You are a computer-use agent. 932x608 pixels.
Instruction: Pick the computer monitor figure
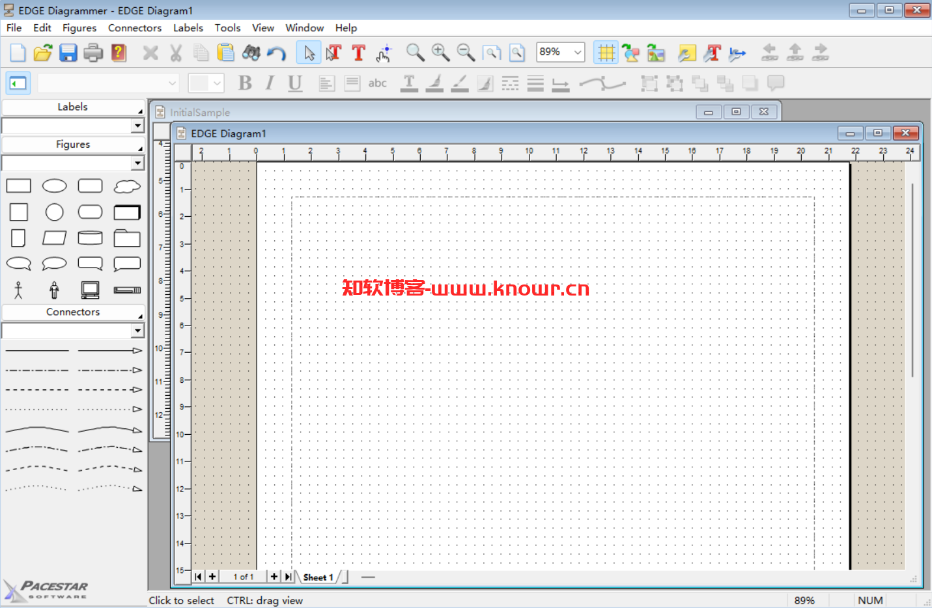tap(90, 290)
